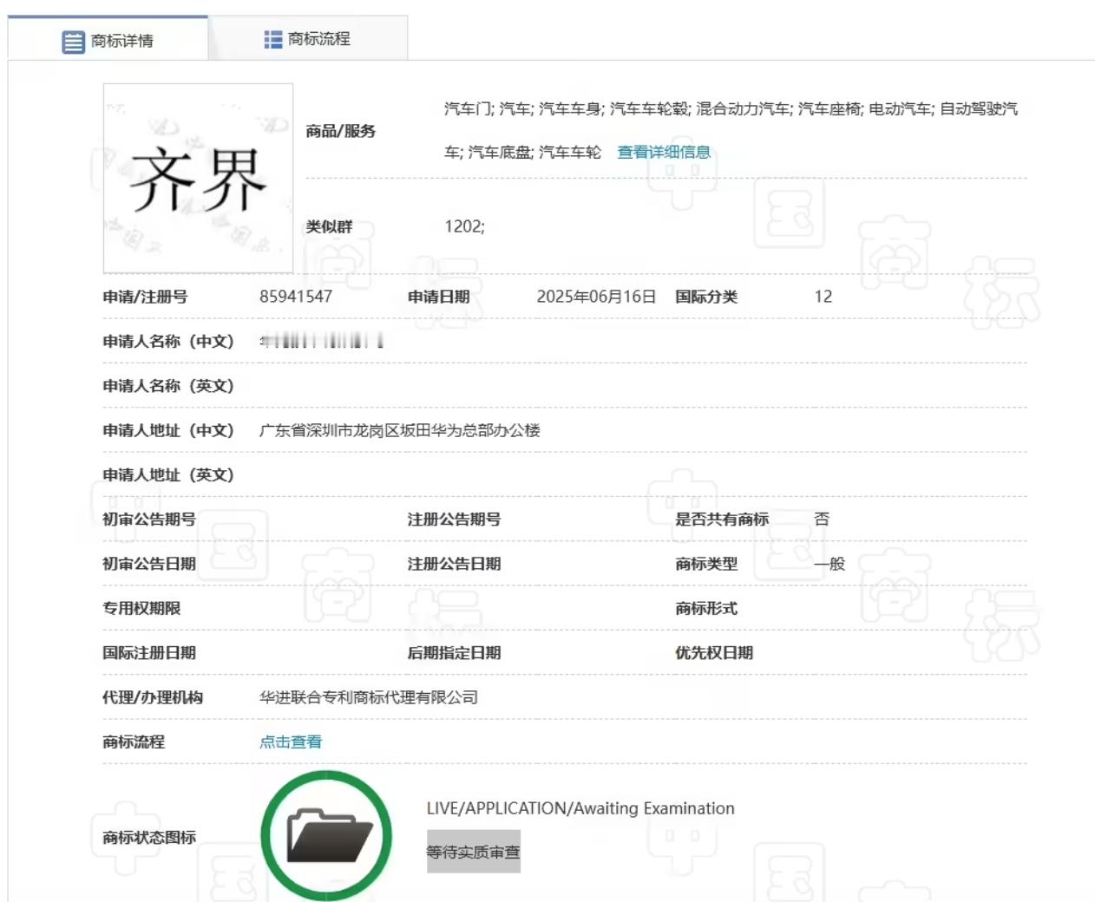Click the application number 85941547
This screenshot has width=1095, height=902.
coord(293,296)
